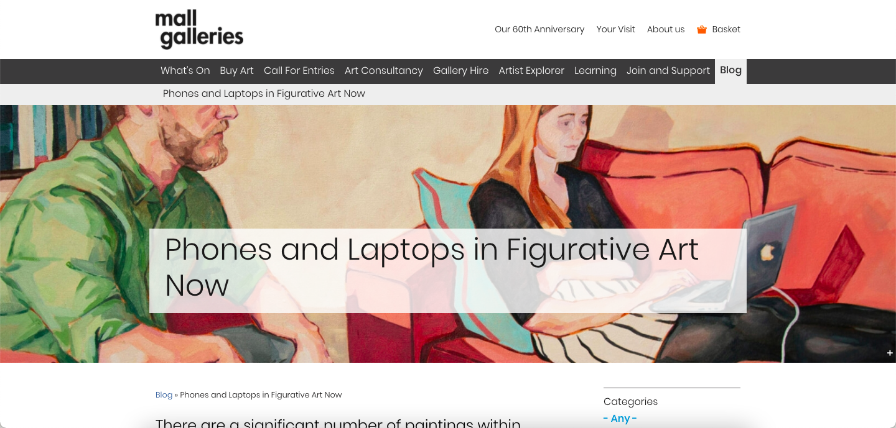Viewport: 896px width, 428px height.
Task: Select Art Consultancy in navigation
Action: [x=384, y=71]
